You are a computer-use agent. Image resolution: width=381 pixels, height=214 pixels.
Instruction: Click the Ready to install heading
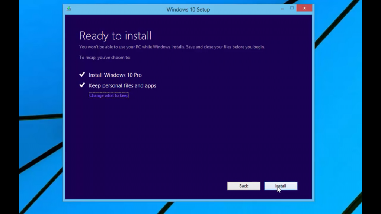115,36
